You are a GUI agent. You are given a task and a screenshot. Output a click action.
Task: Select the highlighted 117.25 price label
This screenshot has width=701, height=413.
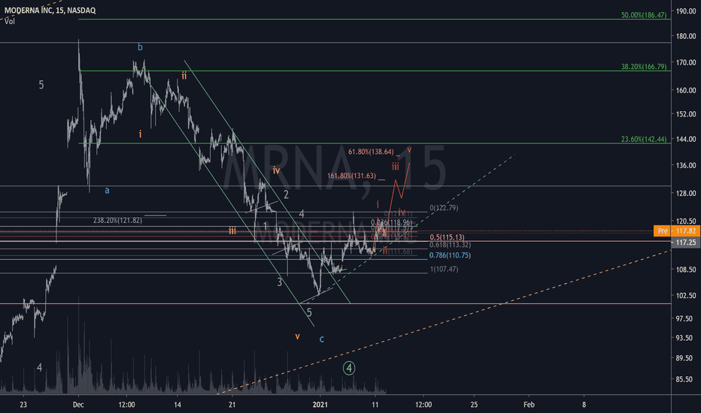[686, 242]
